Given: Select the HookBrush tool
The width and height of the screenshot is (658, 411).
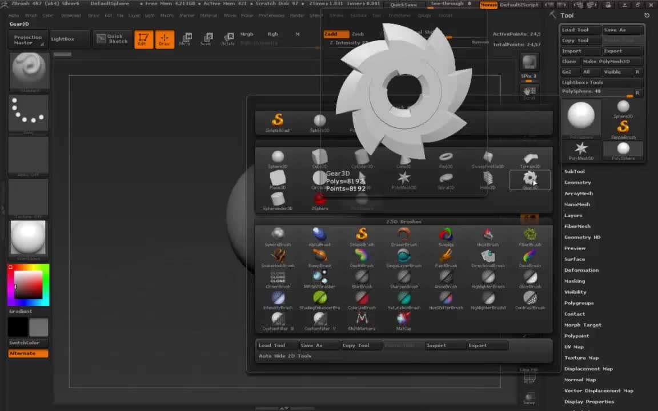Looking at the screenshot, I should click(x=488, y=237).
